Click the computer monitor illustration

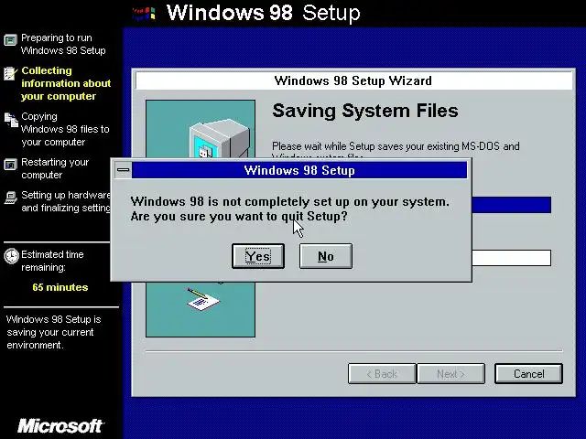coord(220,139)
